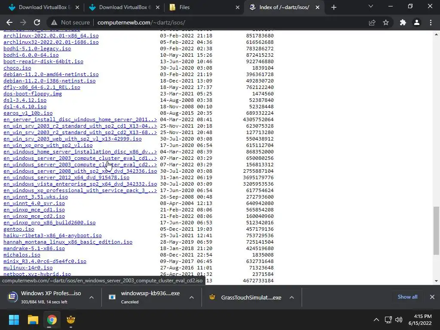
Task: Open haiku-r1beta3-x86_64-anyboot.iso link
Action: (52, 236)
